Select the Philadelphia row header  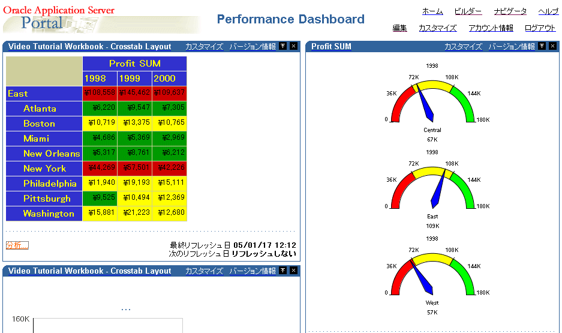tap(44, 184)
